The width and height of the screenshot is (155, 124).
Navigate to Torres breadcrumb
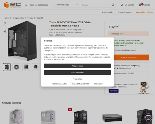click(30, 18)
